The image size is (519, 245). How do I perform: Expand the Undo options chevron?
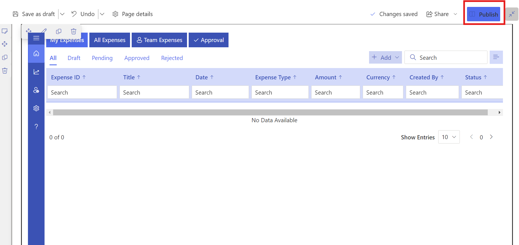pyautogui.click(x=102, y=14)
